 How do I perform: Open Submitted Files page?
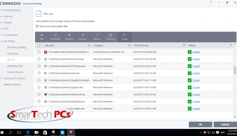tap(15, 66)
